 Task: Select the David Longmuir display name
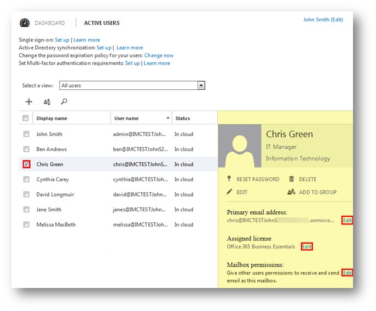[x=55, y=194]
